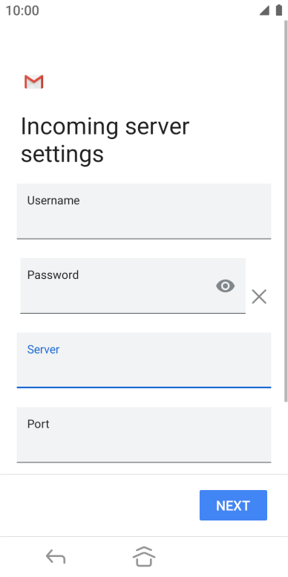Image resolution: width=288 pixels, height=577 pixels.
Task: Click the word 'Incoming' in the heading
Action: tap(70, 128)
